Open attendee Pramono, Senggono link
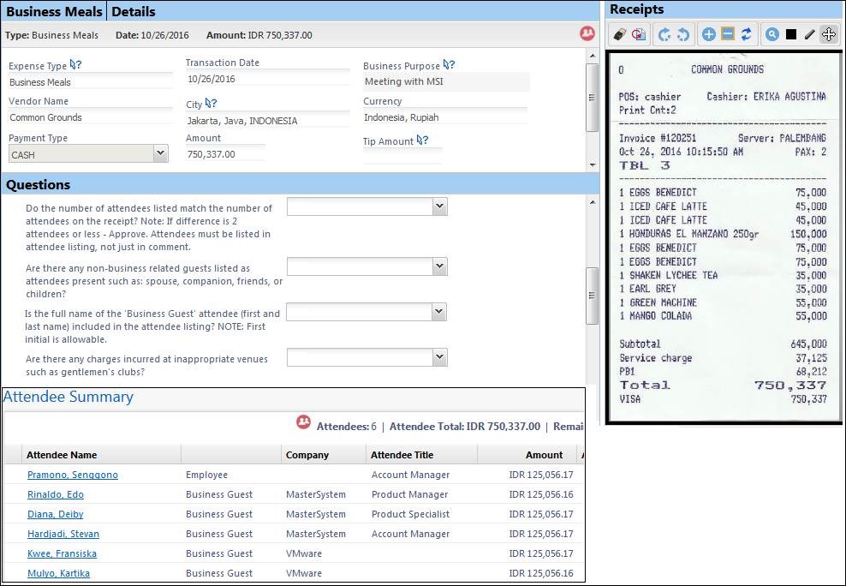The width and height of the screenshot is (846, 586). click(73, 475)
